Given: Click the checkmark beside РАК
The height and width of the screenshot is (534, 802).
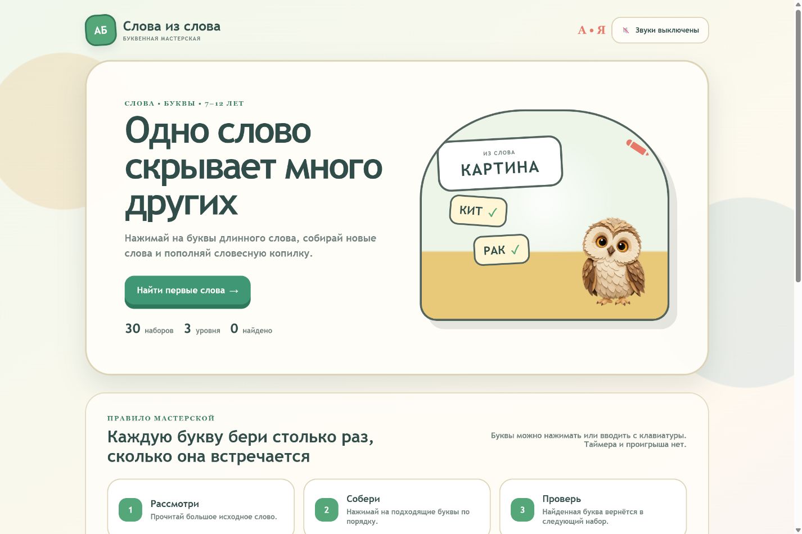Looking at the screenshot, I should coord(515,250).
